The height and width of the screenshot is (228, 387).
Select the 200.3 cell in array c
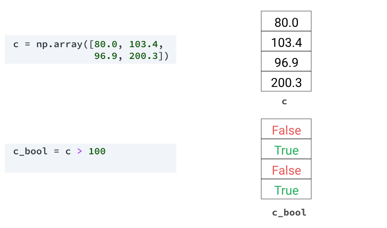(x=286, y=83)
